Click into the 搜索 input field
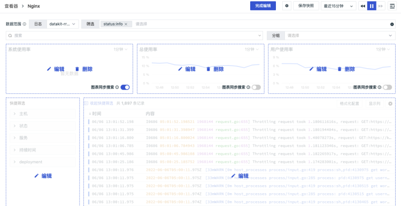401x206 pixels. tap(134, 35)
